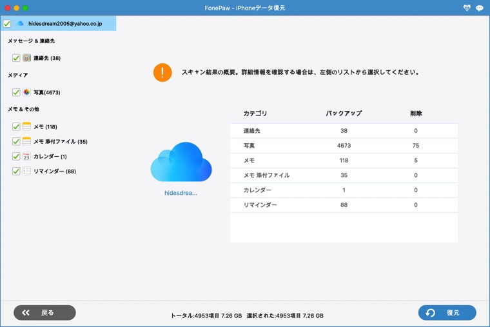Uncheck the メモ (118) checkbox

pyautogui.click(x=16, y=126)
